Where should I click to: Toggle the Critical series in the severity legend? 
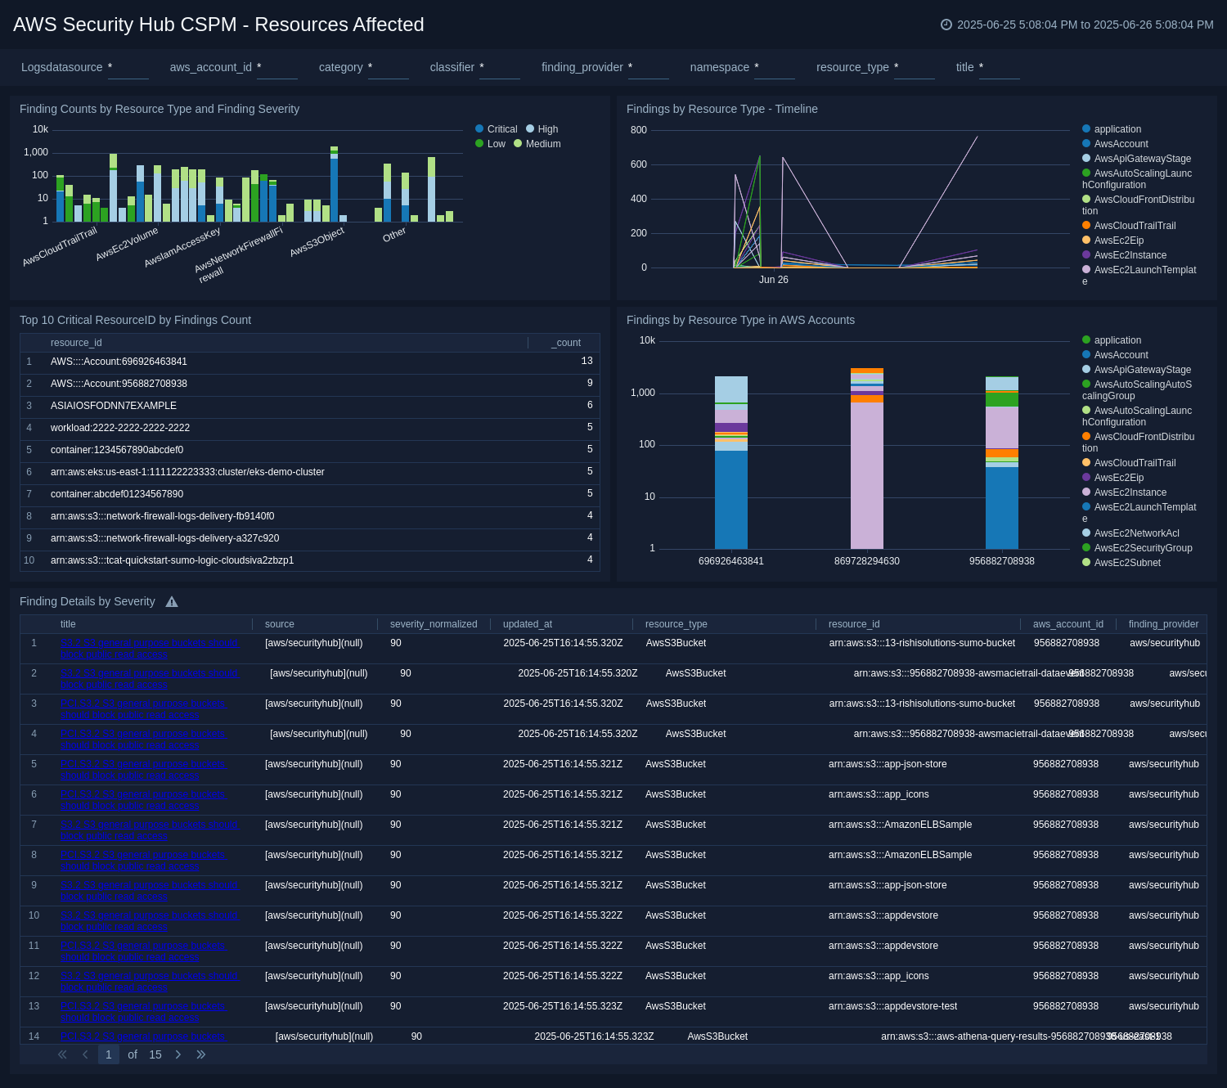click(x=497, y=129)
